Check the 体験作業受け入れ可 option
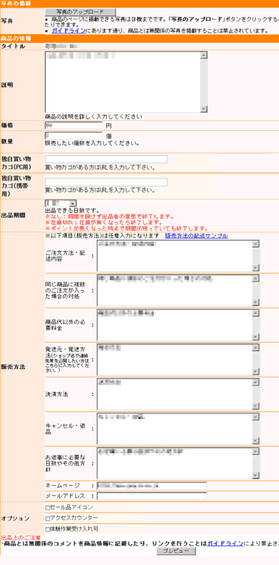Image resolution: width=279 pixels, height=565 pixels. [47, 529]
